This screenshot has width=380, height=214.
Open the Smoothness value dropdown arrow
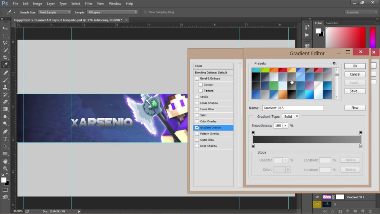(285, 126)
